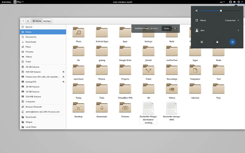Click the backups path bar button
This screenshot has width=245, height=153.
47,21
